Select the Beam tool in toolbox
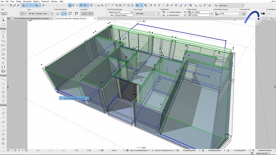Screen dimensions: 276x155 tap(3, 41)
